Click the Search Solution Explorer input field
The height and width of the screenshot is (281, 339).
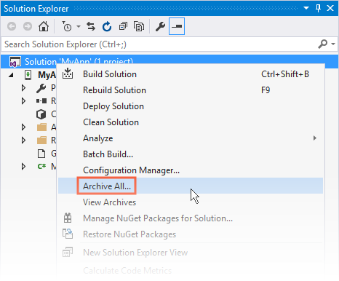tap(160, 44)
